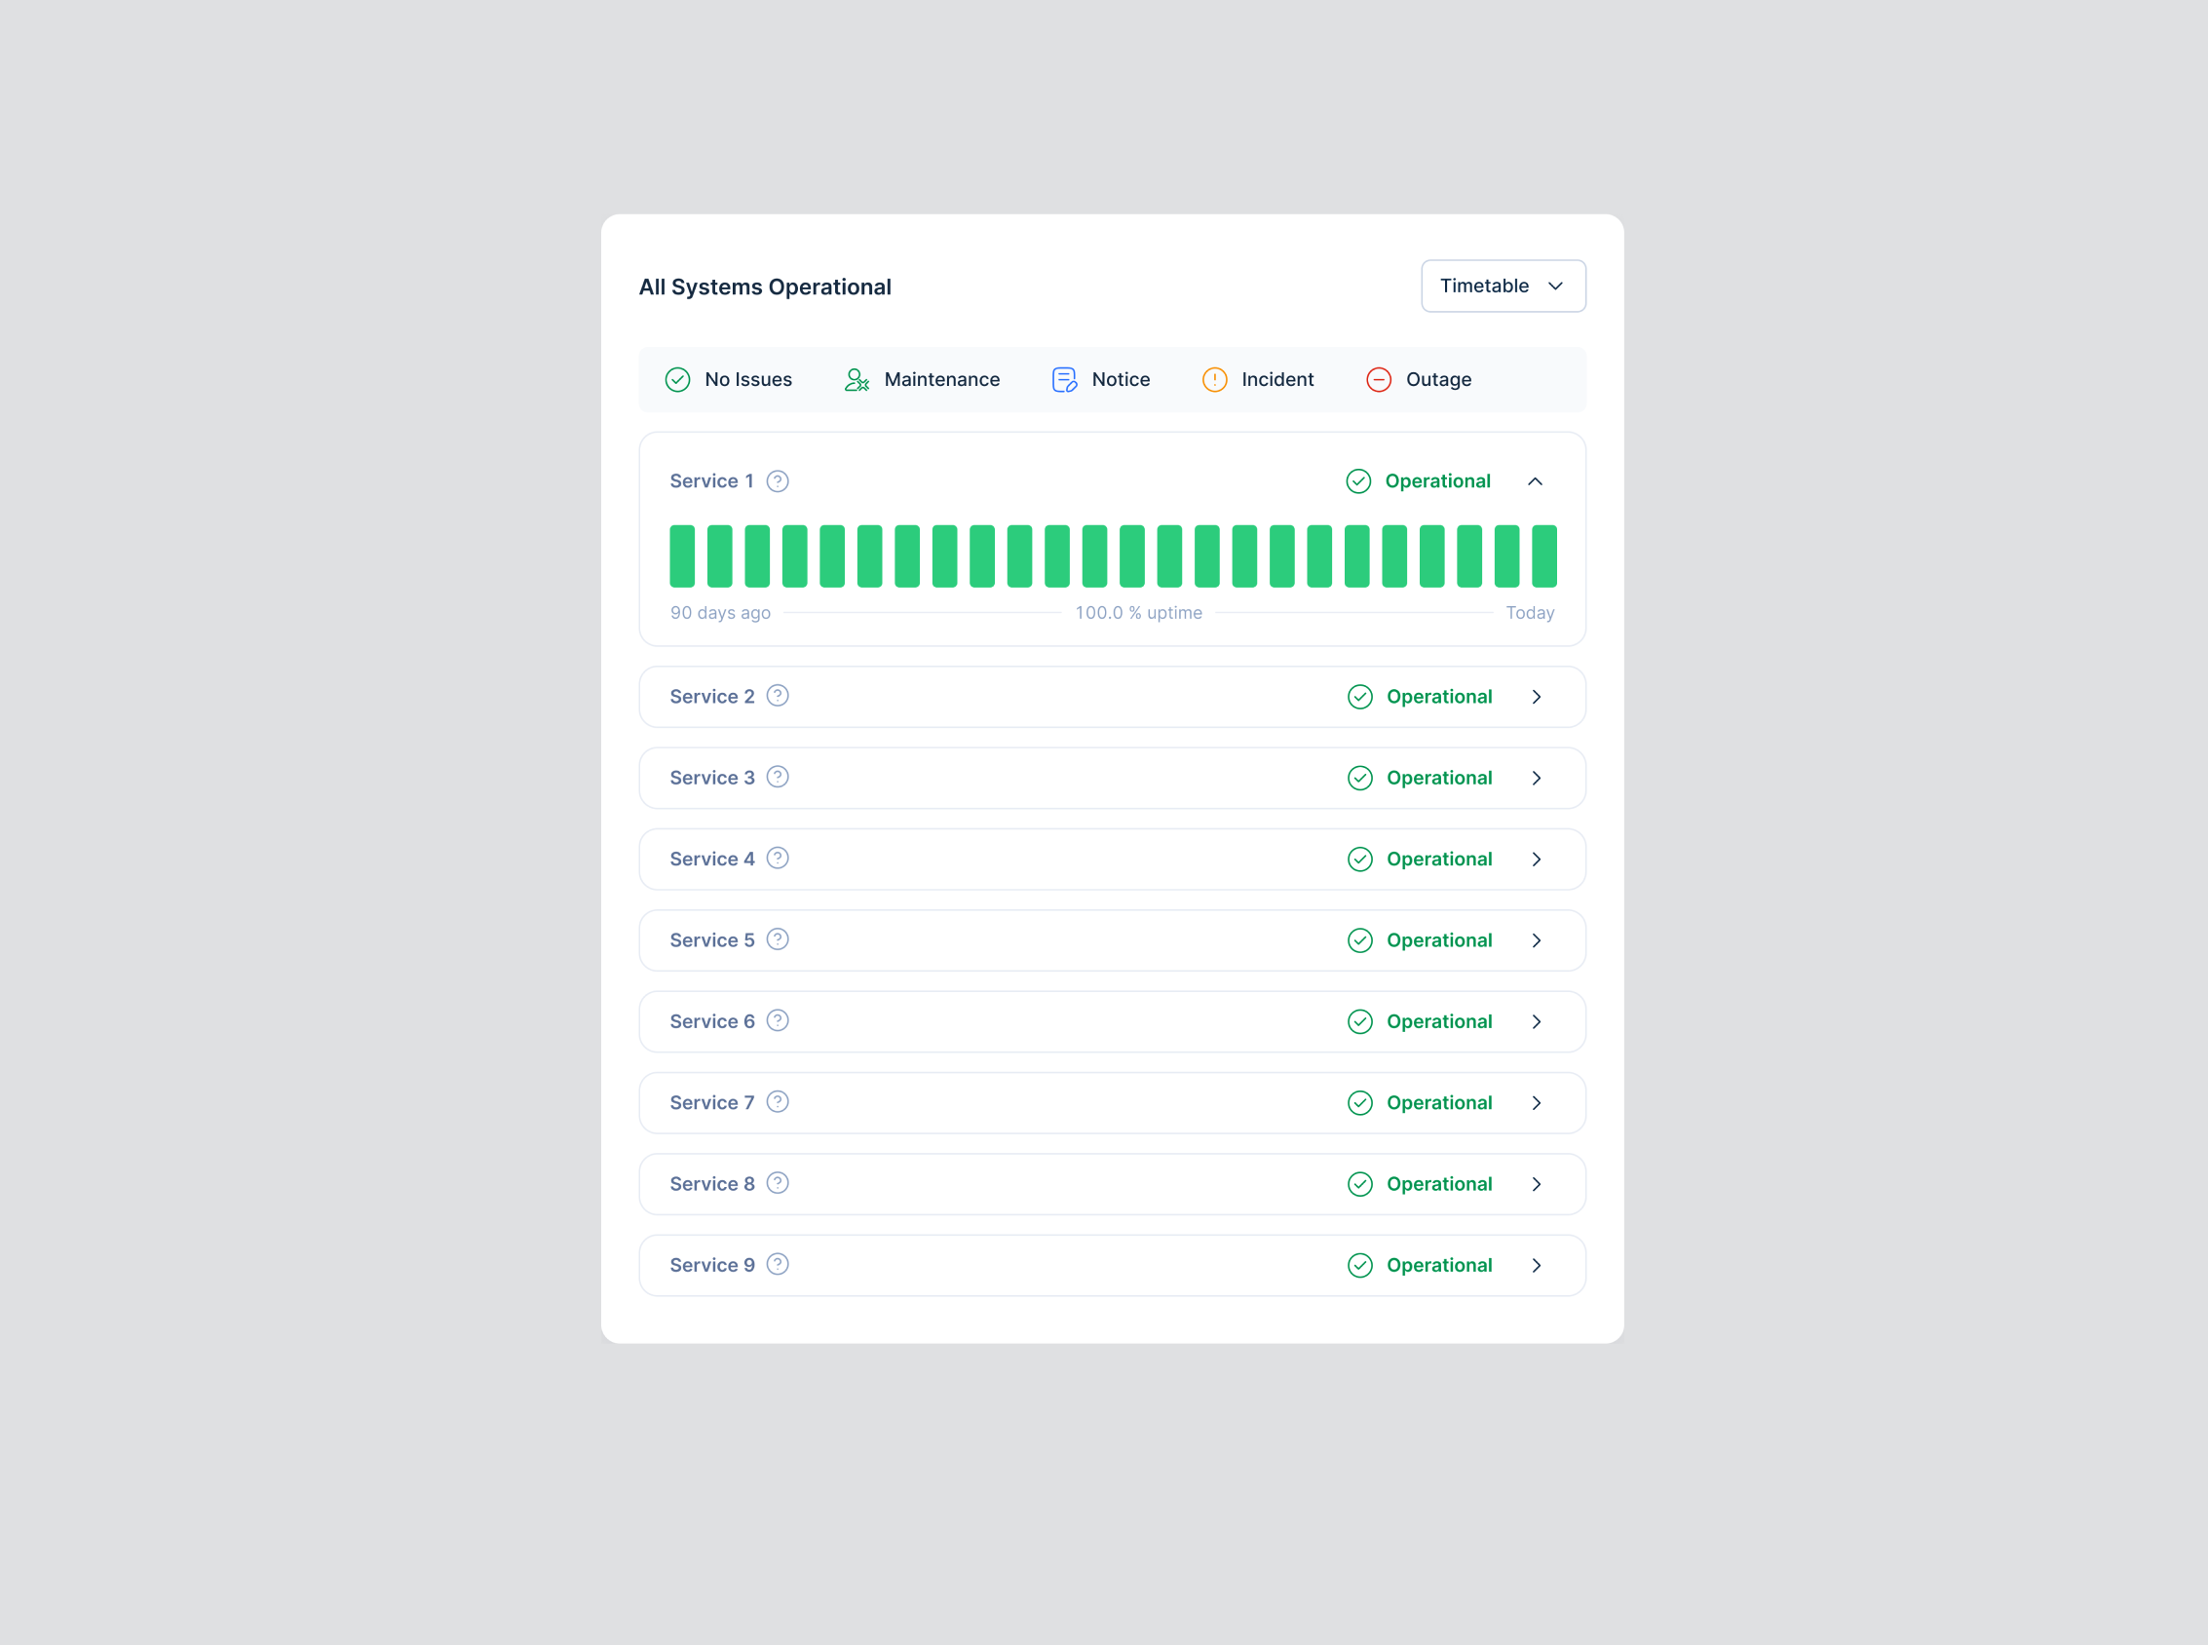Click the green check icon next to Service 9

pos(1360,1265)
